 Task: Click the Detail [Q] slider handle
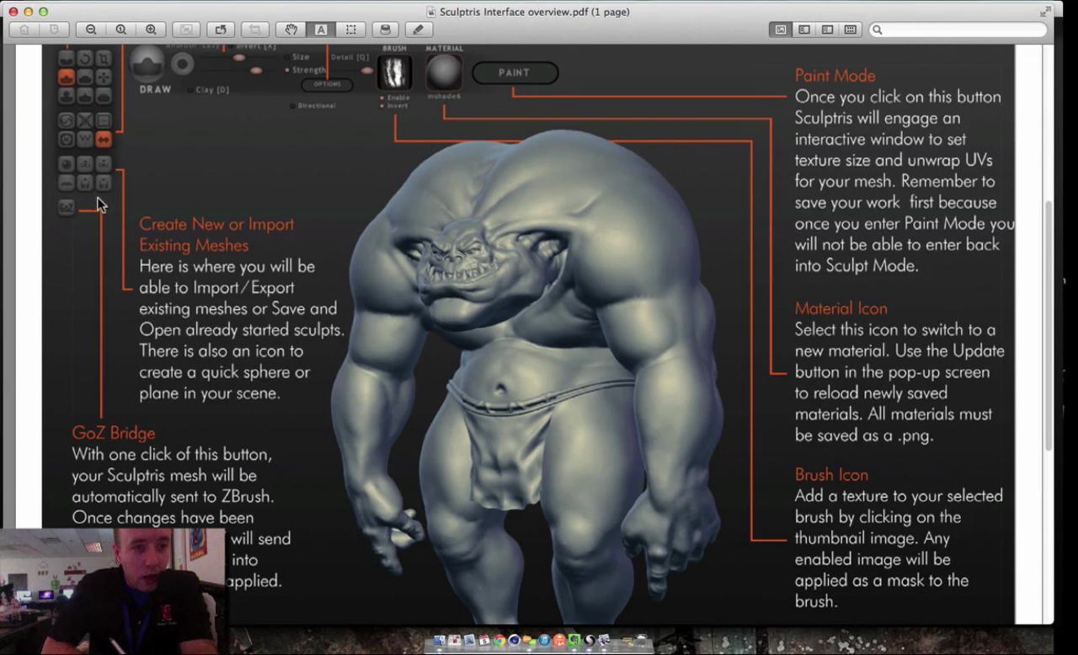[x=367, y=70]
